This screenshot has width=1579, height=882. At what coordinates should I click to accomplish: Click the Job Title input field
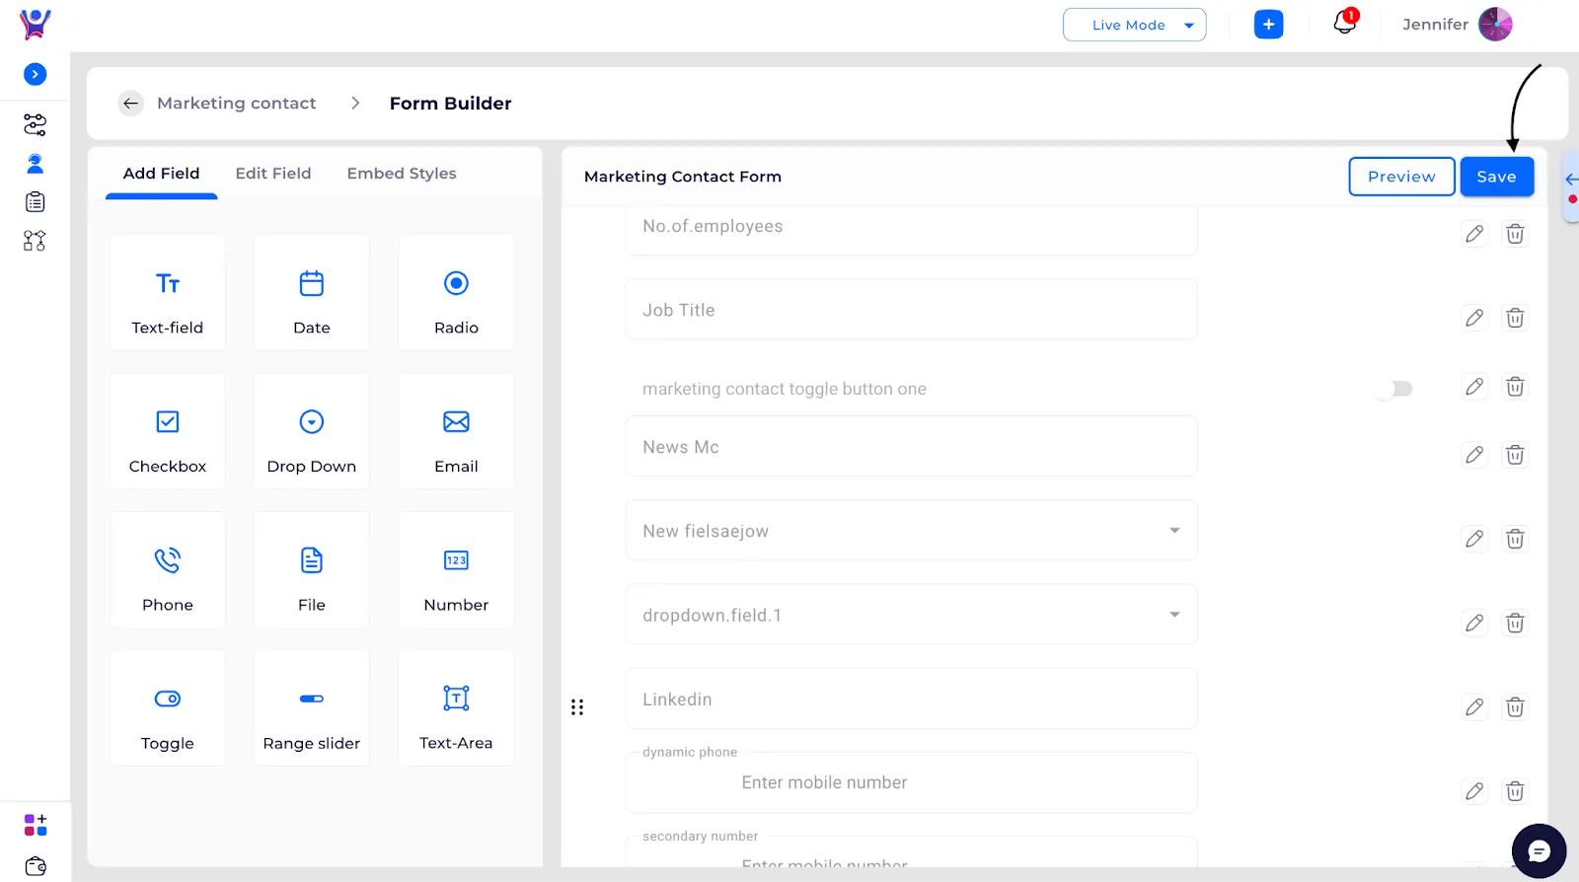pos(911,309)
